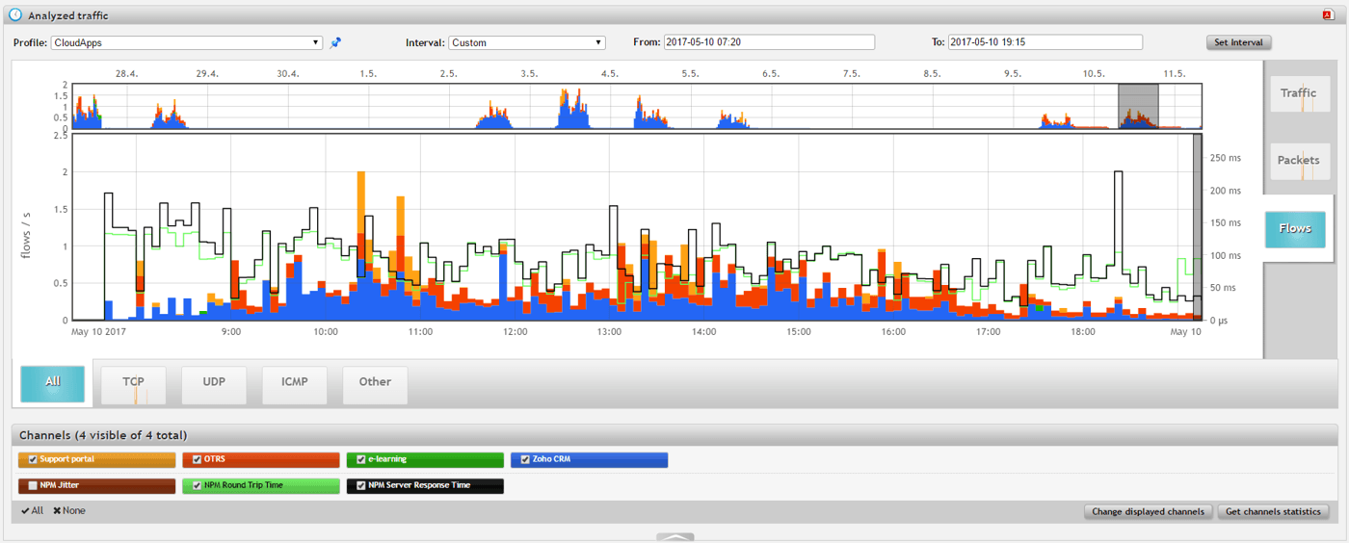Open the Packets view tab
Screen dimensions: 1349x543
[1299, 161]
